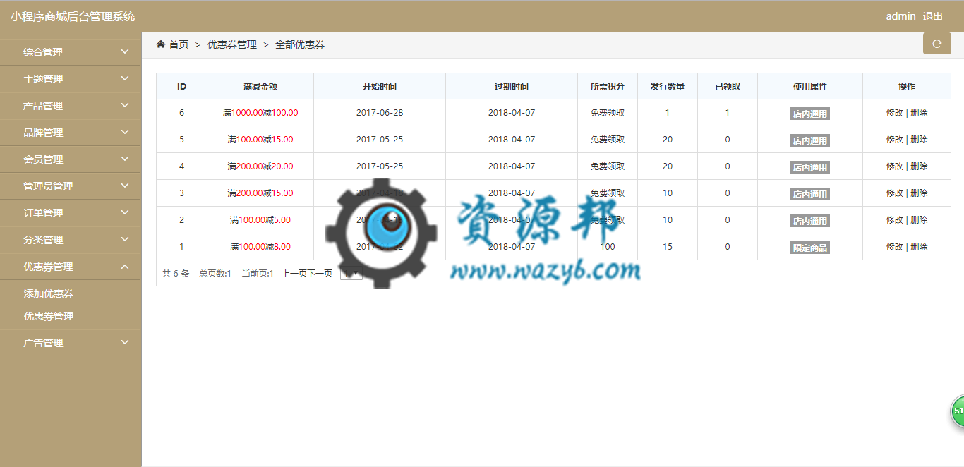This screenshot has width=964, height=467.
Task: Click 满1000.00减100.00 cell
Action: [260, 113]
